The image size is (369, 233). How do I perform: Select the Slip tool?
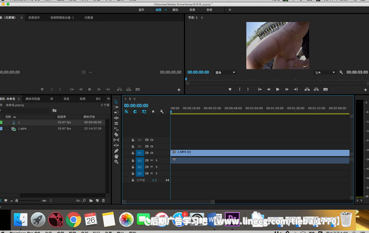(x=116, y=140)
